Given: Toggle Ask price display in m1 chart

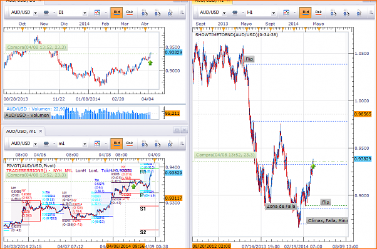Looking at the screenshot, I should tap(130, 144).
